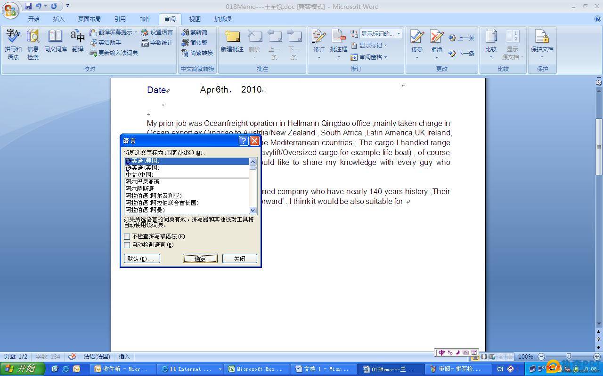Click 字数: 134 word count in status bar
The width and height of the screenshot is (603, 376).
pyautogui.click(x=48, y=357)
